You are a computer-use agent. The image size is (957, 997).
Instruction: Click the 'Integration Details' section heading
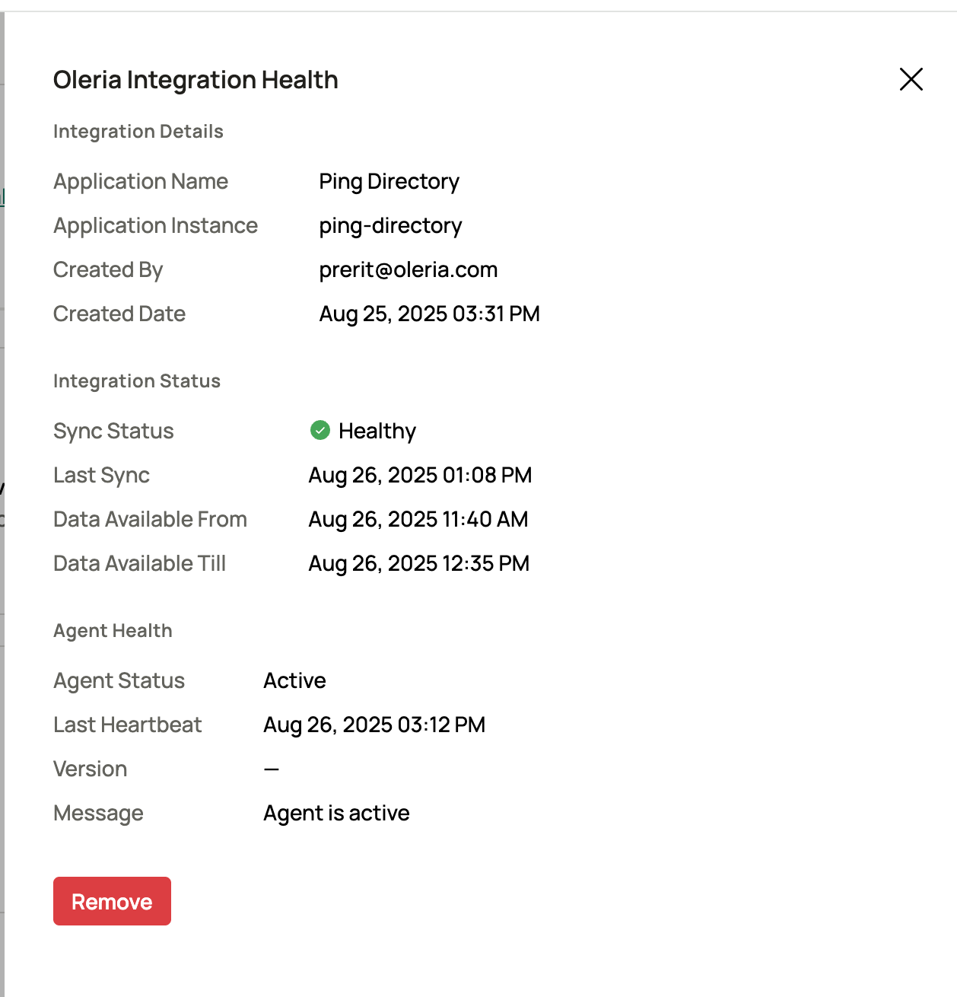click(138, 132)
